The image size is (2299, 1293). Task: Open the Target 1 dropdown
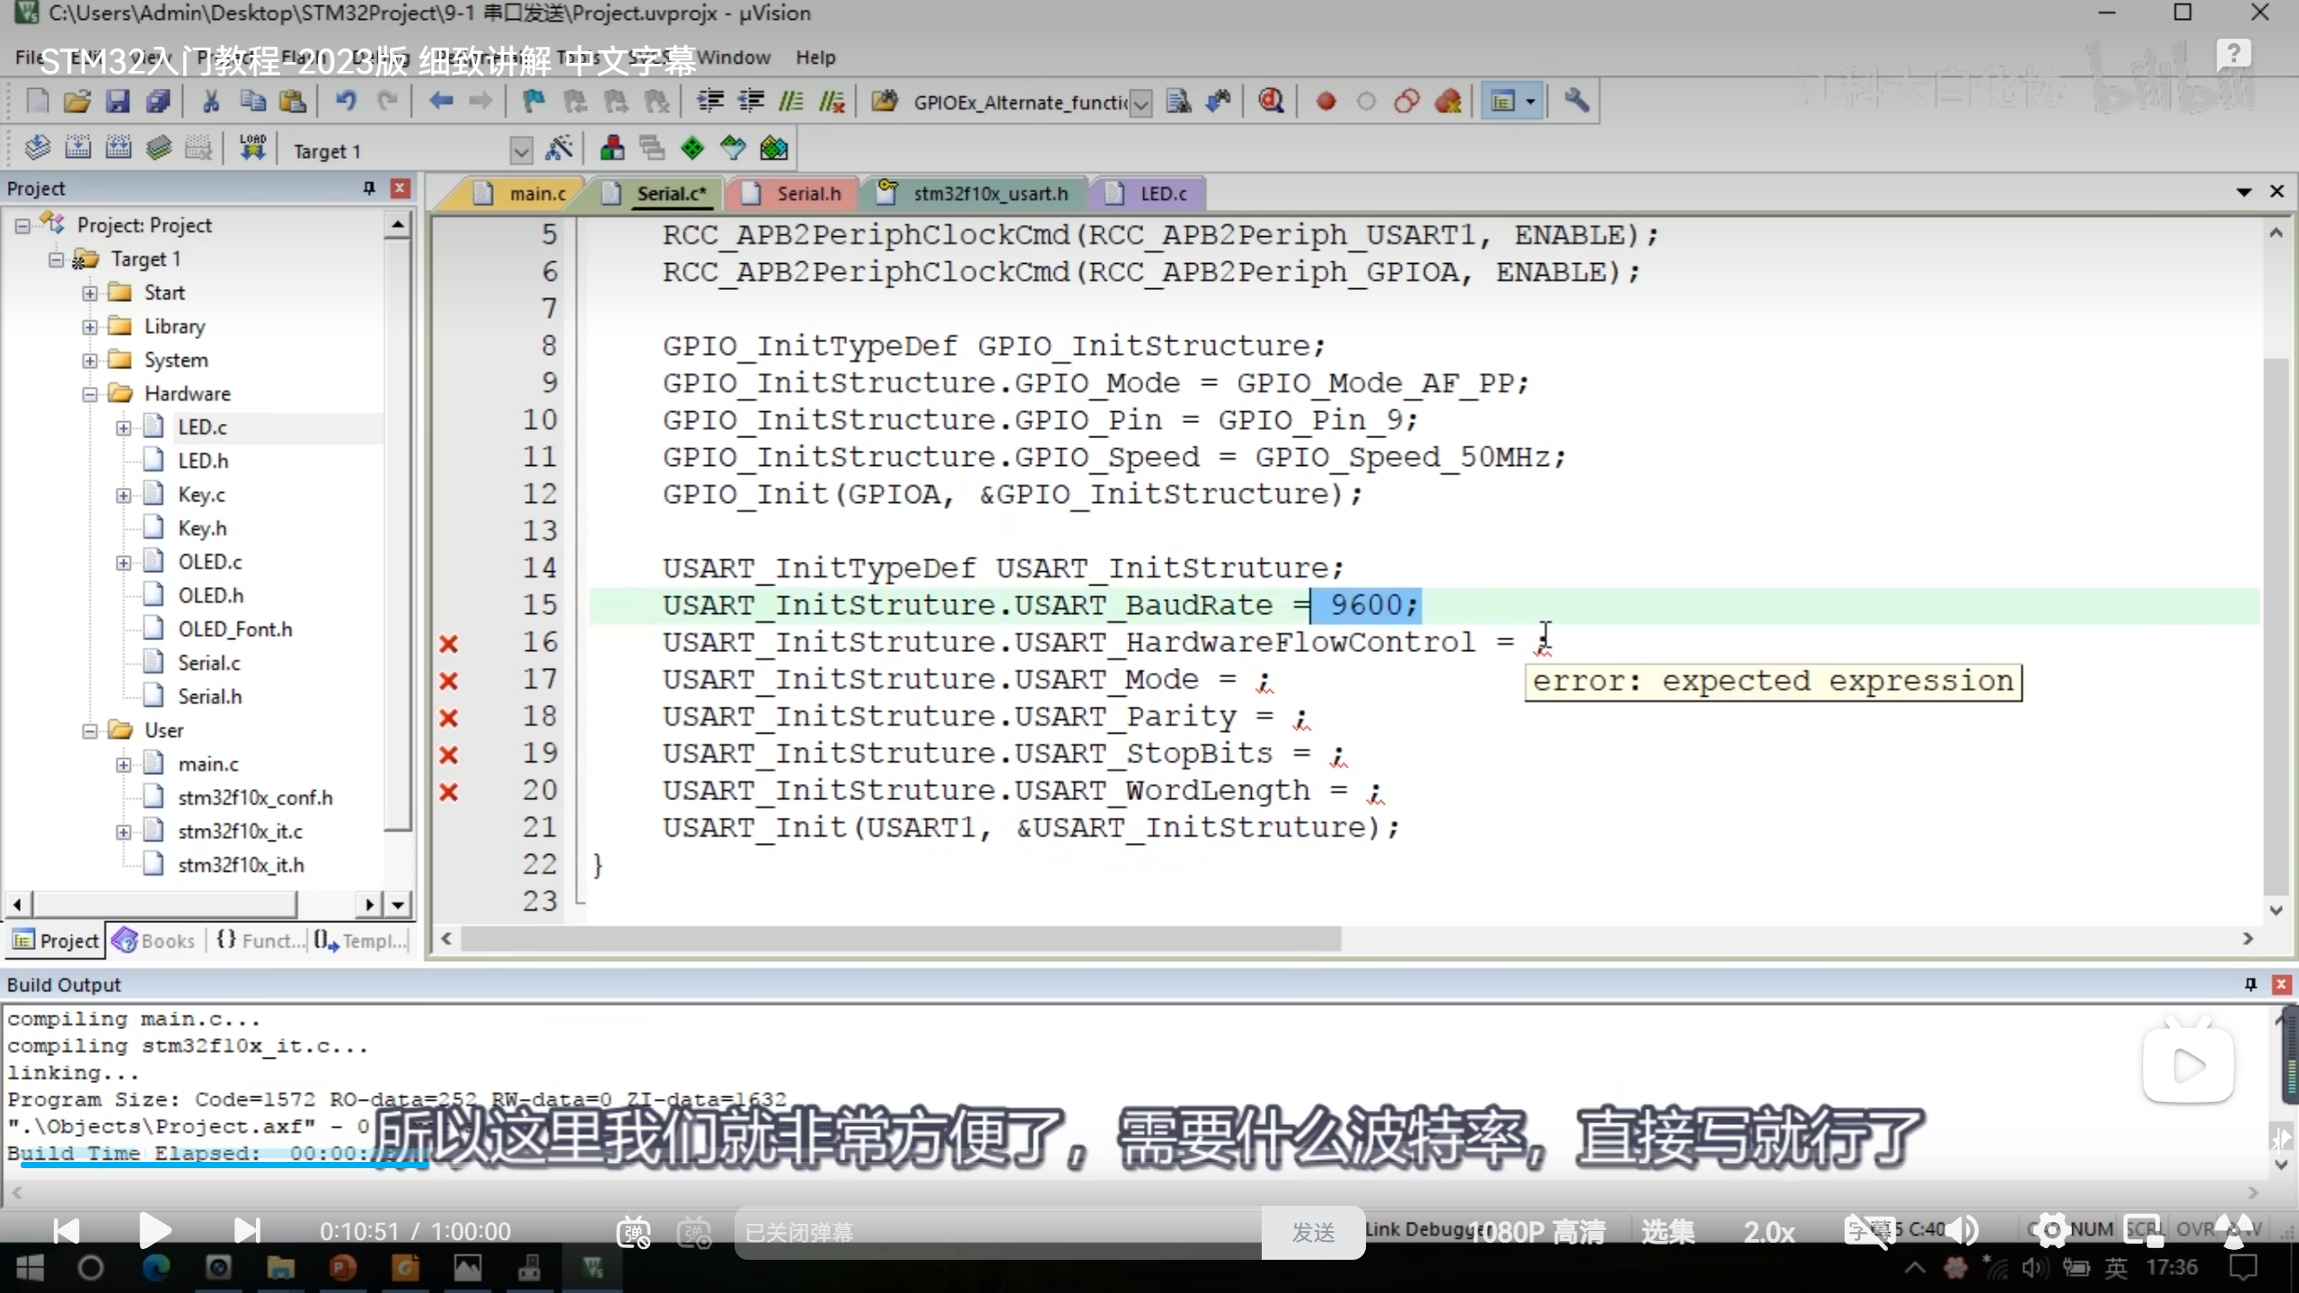tap(521, 151)
